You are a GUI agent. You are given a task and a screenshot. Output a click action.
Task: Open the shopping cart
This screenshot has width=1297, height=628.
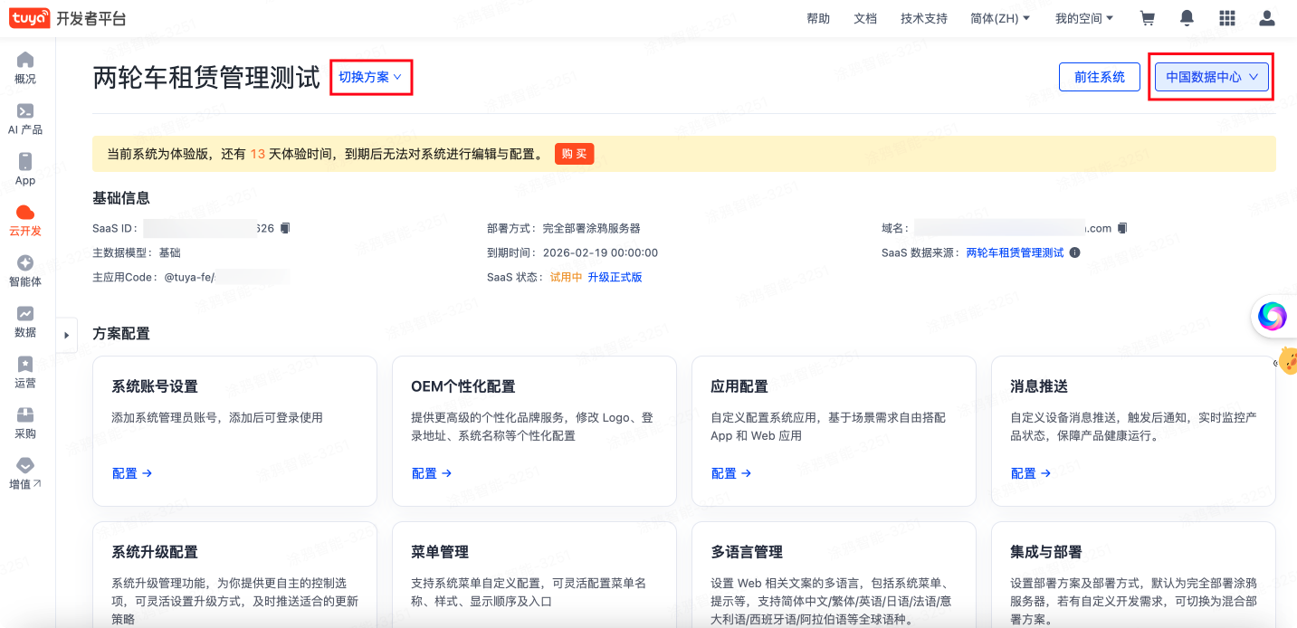(1147, 17)
